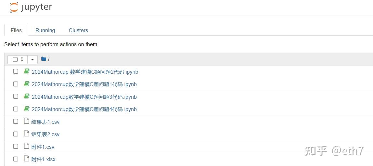Click file icon next to 结果表1.csv
The height and width of the screenshot is (166, 373).
pos(27,121)
